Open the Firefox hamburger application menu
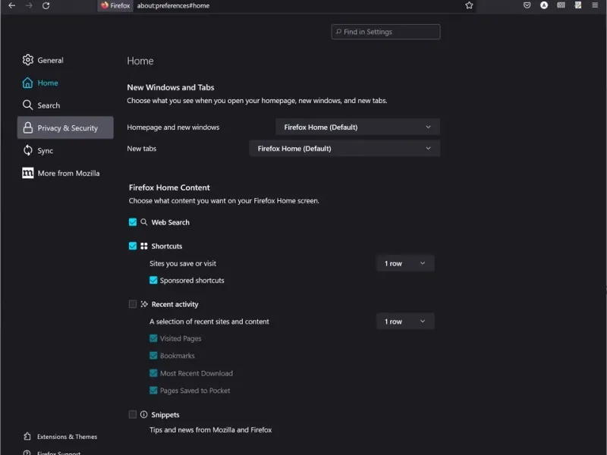Screen dimensions: 607x455 [x=596, y=5]
